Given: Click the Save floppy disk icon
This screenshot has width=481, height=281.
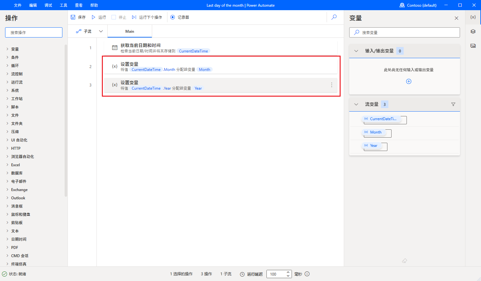Looking at the screenshot, I should coord(73,17).
